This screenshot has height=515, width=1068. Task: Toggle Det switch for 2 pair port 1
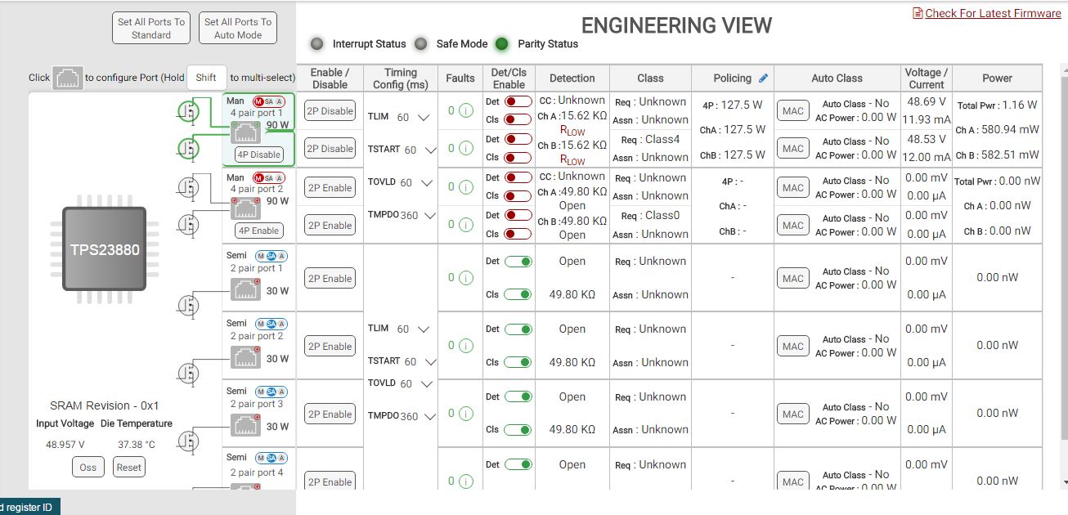pos(518,262)
